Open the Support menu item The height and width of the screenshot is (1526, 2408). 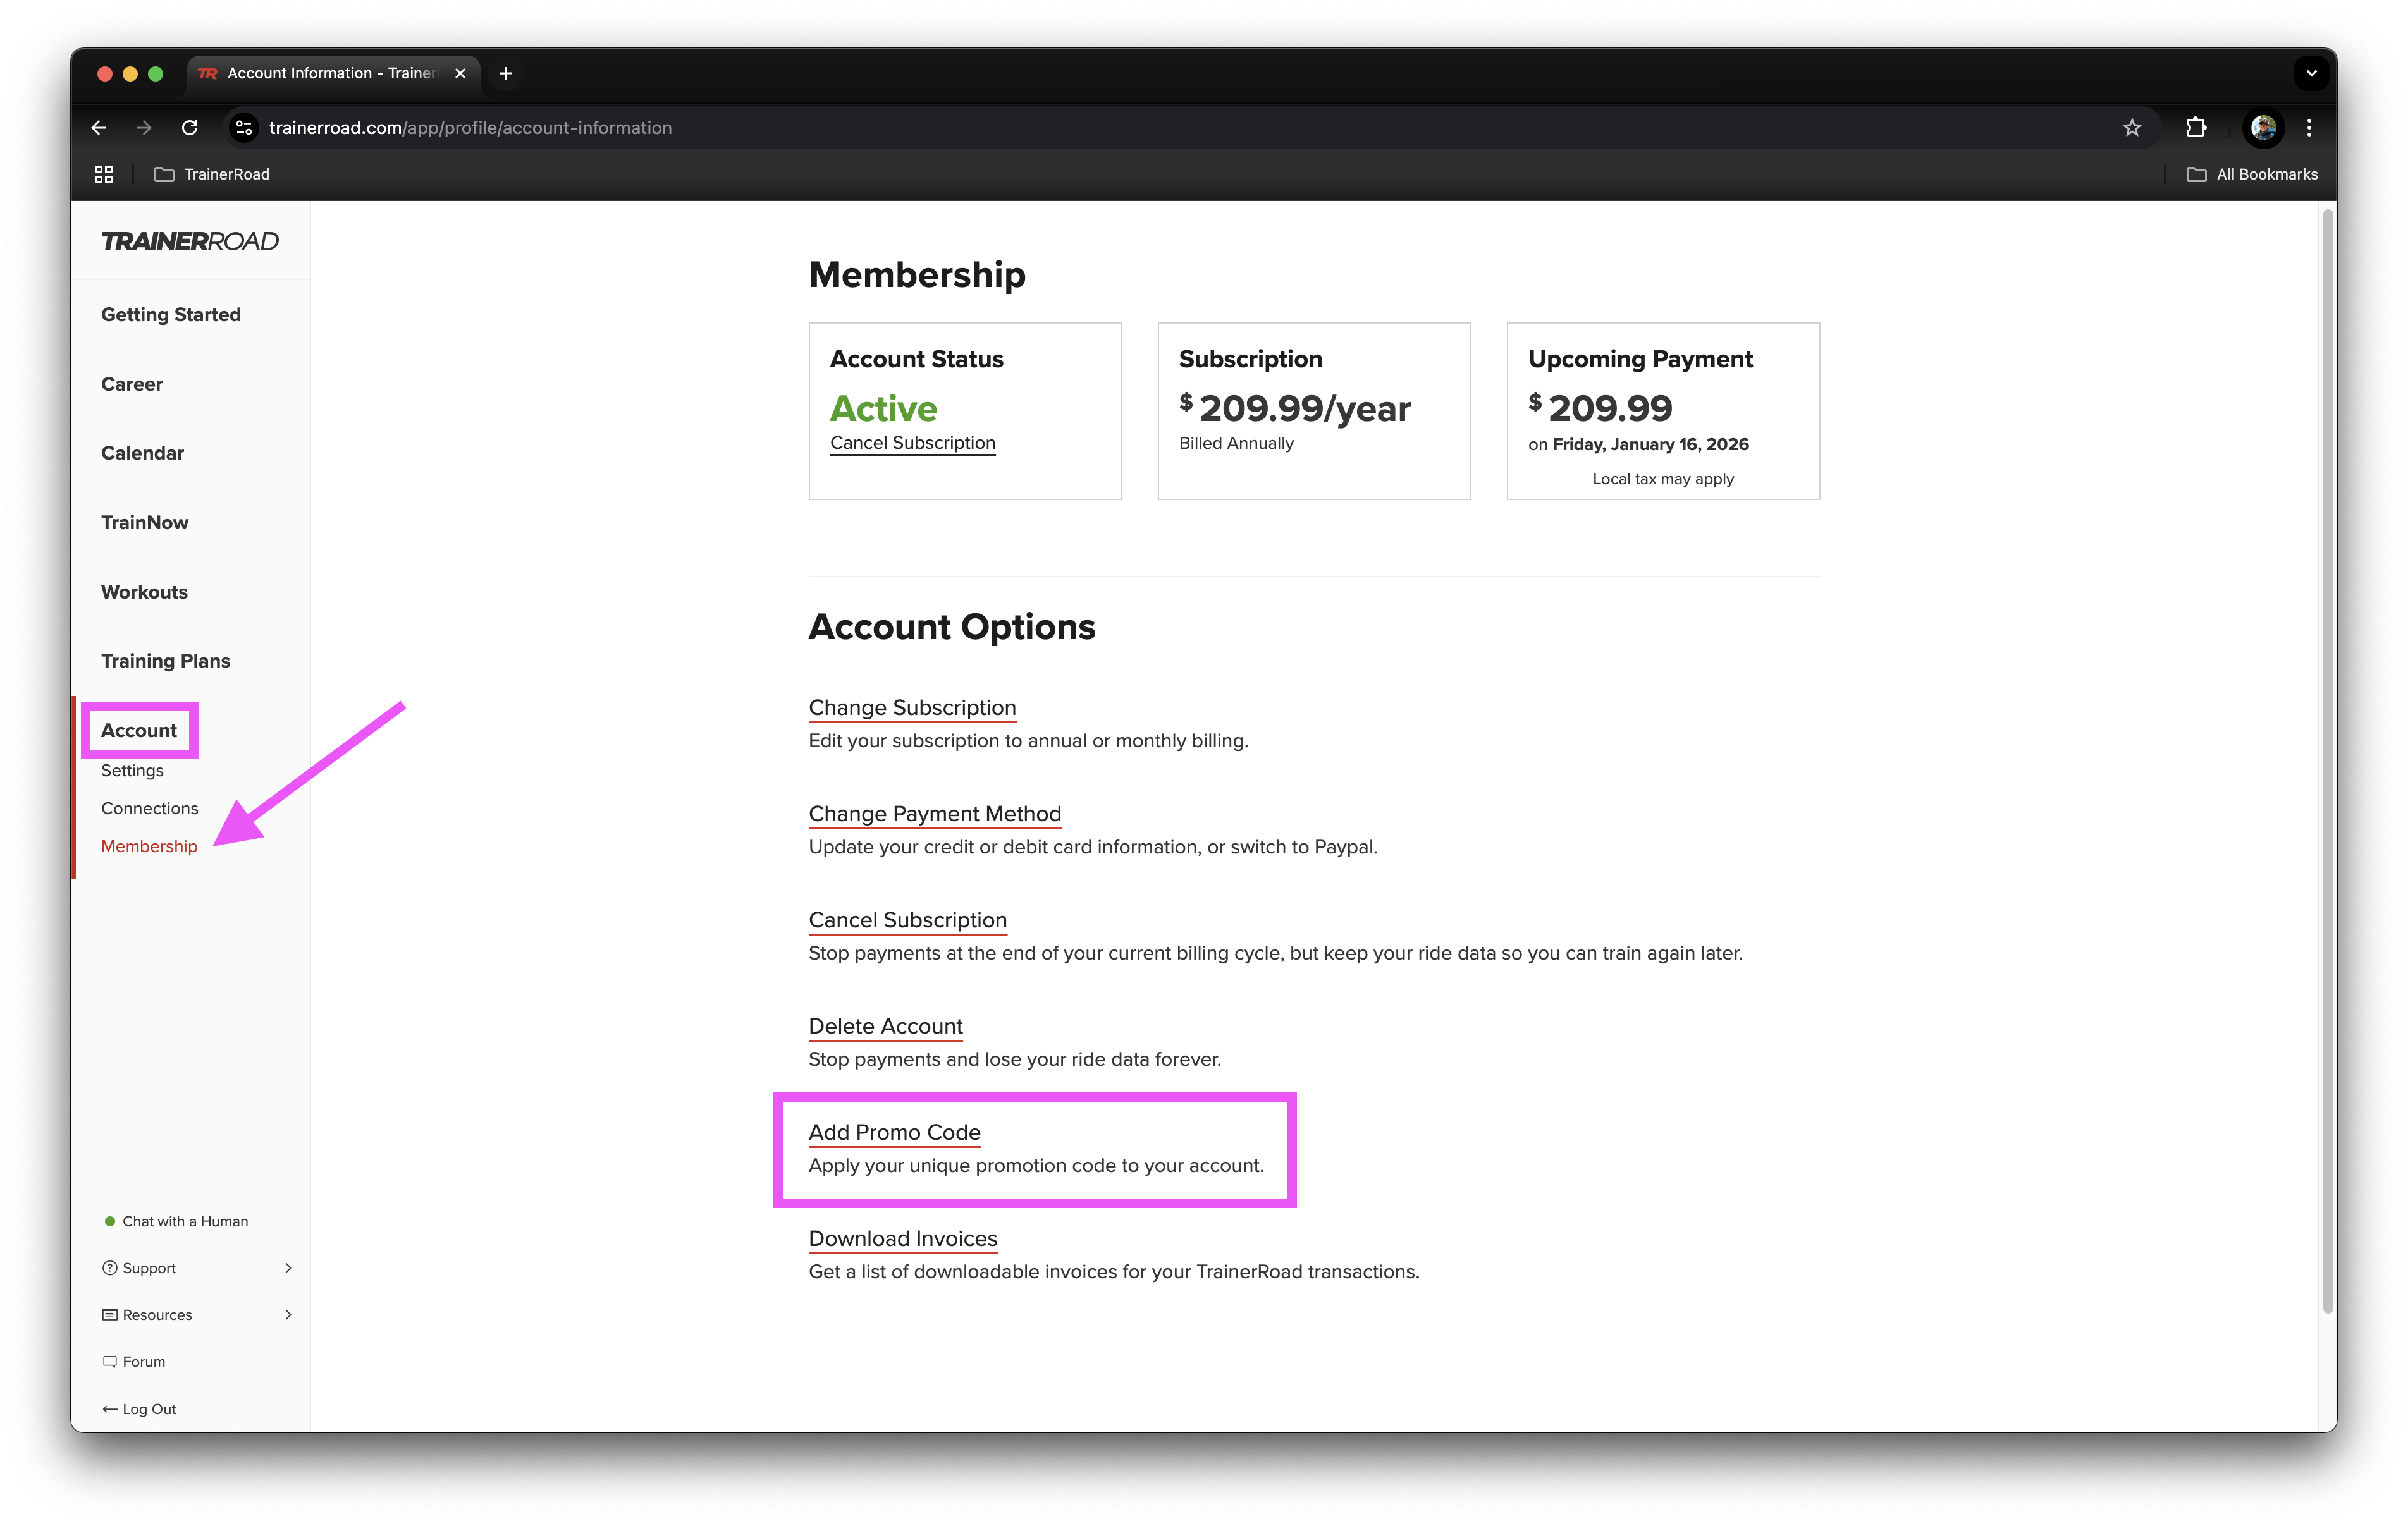[140, 1268]
